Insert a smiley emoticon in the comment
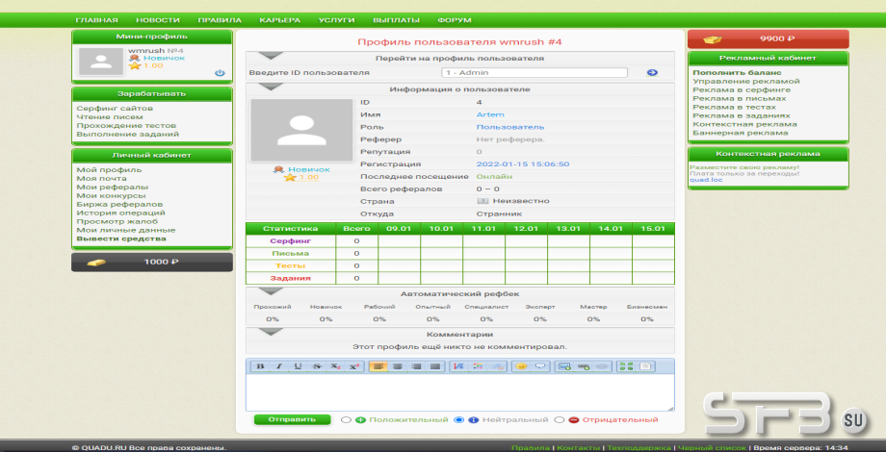886x452 pixels. 521,366
